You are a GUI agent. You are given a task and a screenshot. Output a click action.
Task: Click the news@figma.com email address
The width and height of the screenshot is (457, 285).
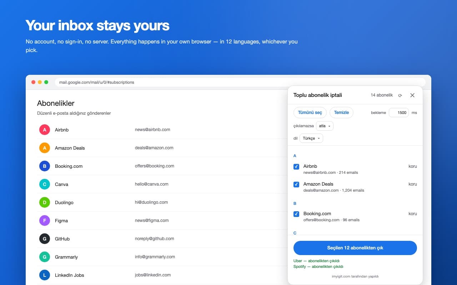[152, 221]
